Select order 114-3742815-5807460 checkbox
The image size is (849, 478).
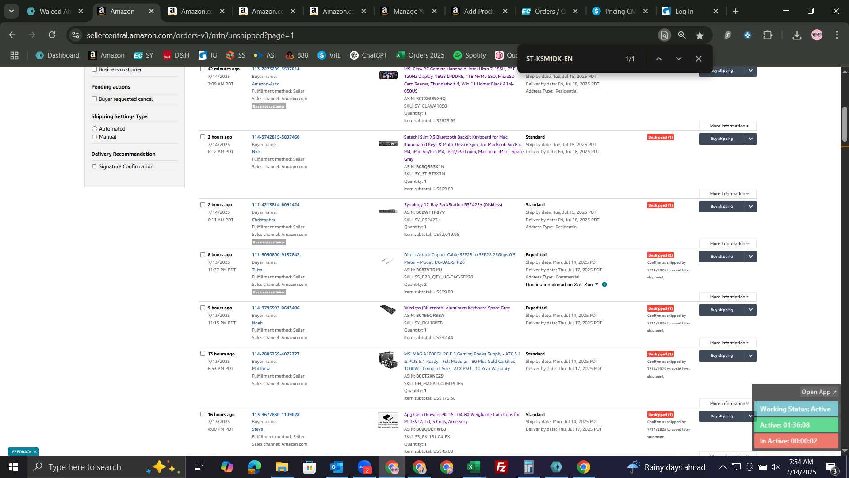click(x=203, y=137)
